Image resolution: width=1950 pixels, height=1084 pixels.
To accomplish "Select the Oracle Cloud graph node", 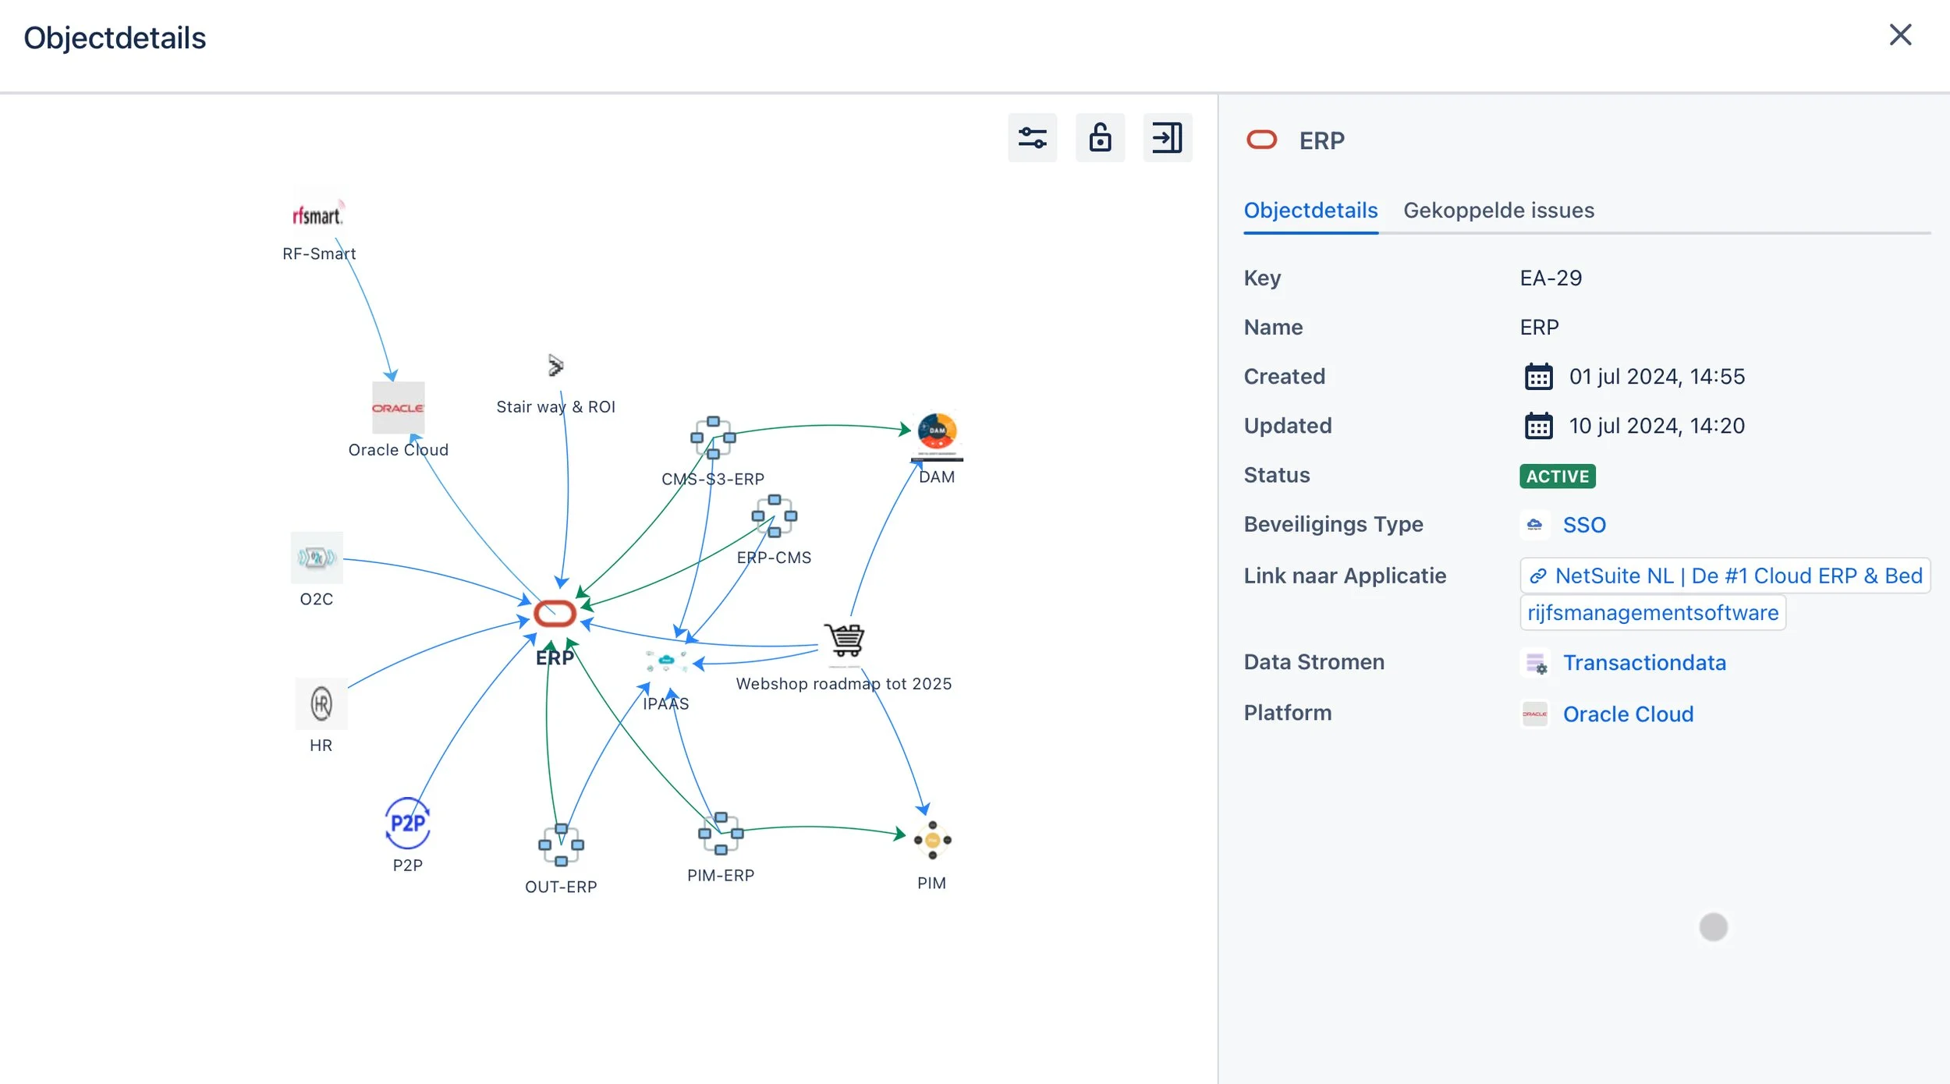I will [x=398, y=408].
